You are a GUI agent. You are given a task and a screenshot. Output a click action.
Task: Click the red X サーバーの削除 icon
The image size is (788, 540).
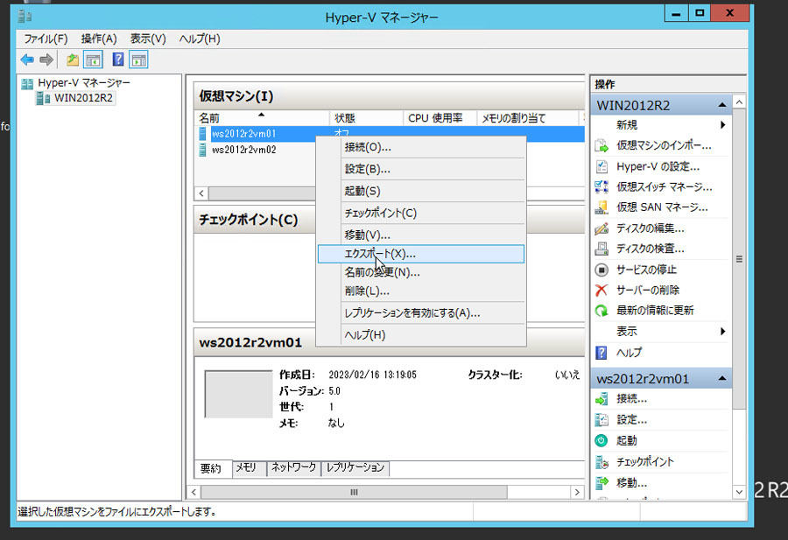pyautogui.click(x=602, y=290)
